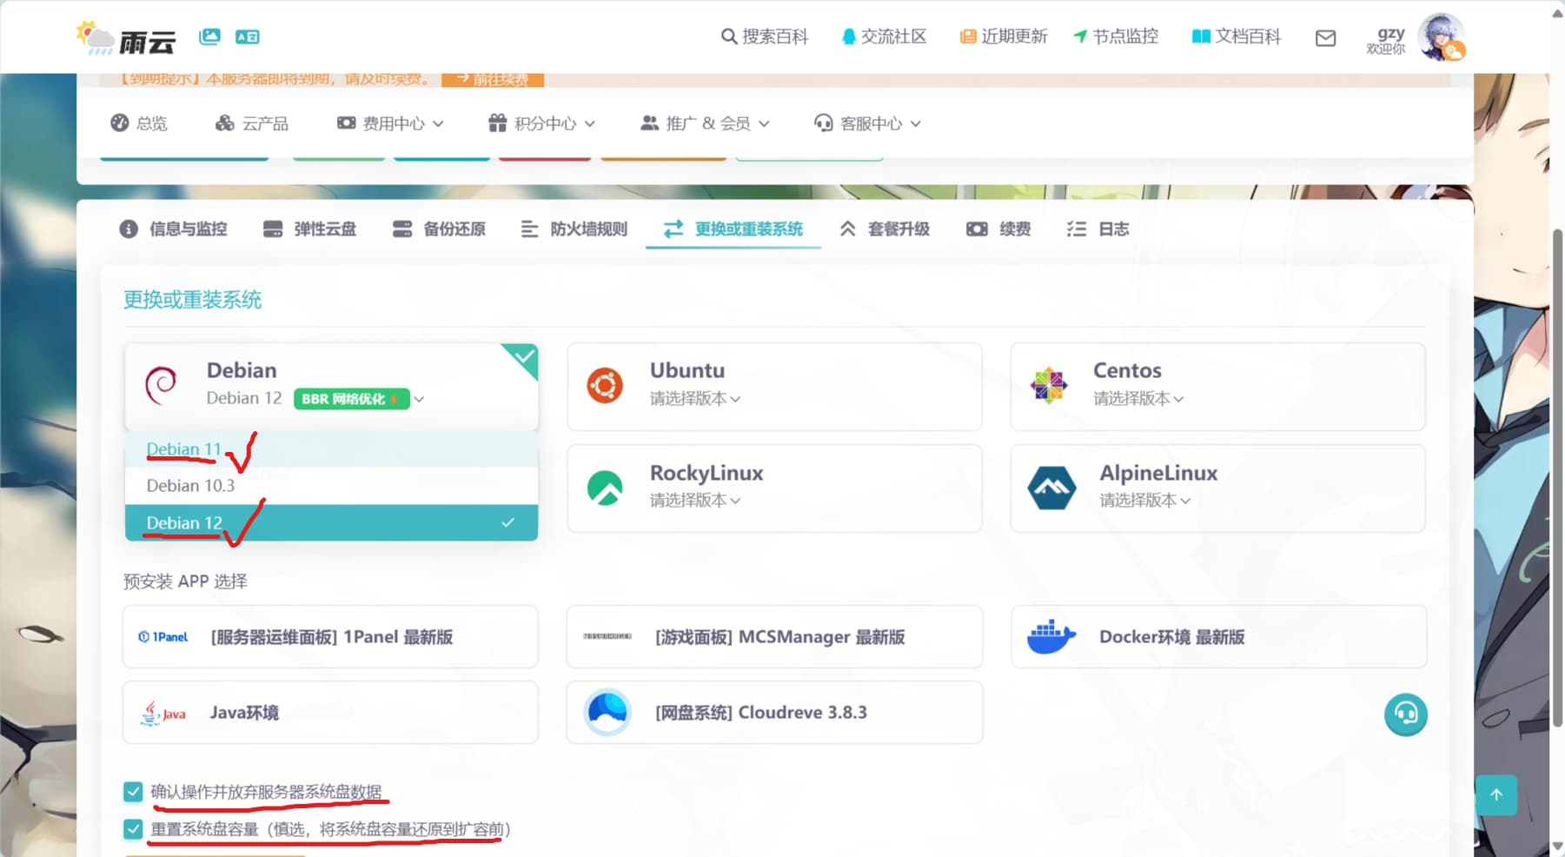
Task: Click the AlpineLinux logo icon
Action: click(1051, 488)
